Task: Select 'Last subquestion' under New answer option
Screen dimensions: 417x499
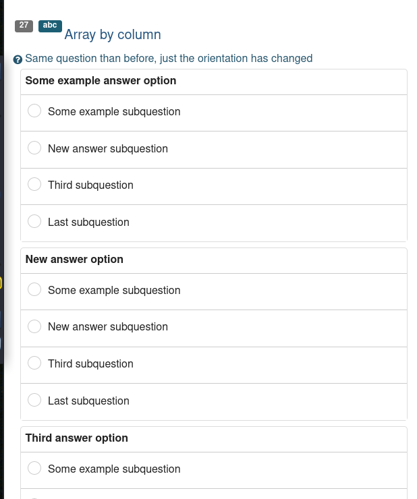Action: click(34, 401)
